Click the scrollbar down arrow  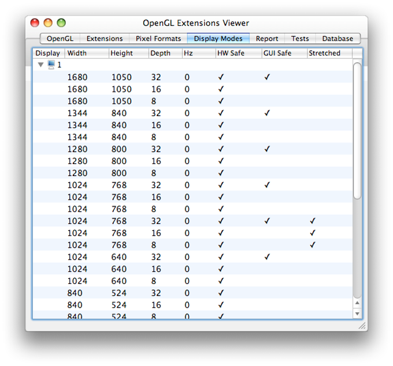pos(357,313)
